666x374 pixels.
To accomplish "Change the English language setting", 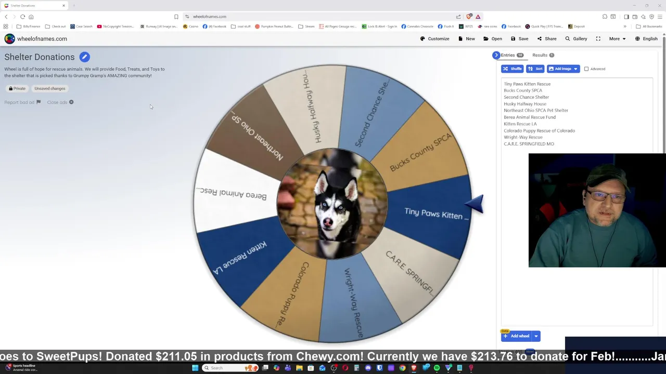I will (646, 38).
